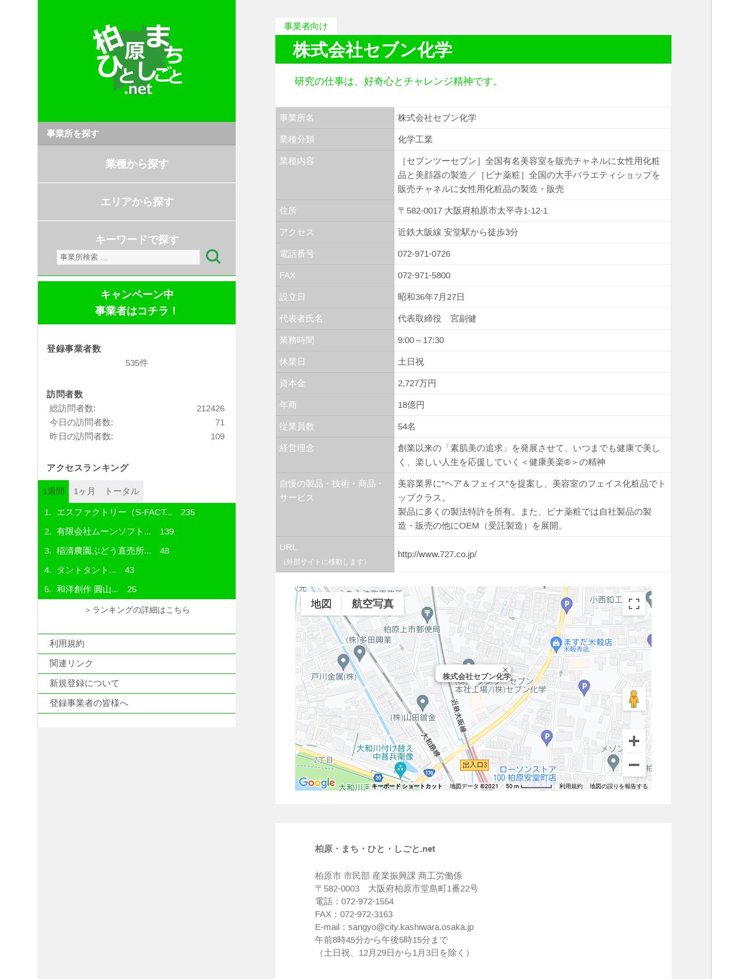Click the 代表取締役 宮副健 cell
Image resolution: width=749 pixels, height=979 pixels.
532,319
